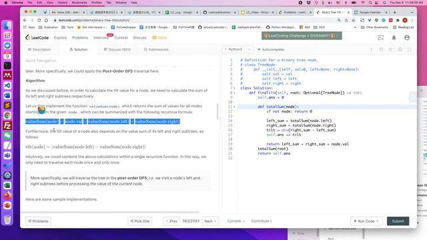Open the History menu in macOS menu bar
The width and height of the screenshot is (427, 240).
tap(62, 3)
